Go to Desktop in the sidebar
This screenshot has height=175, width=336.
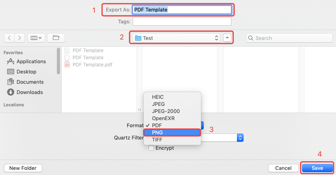[x=26, y=72]
